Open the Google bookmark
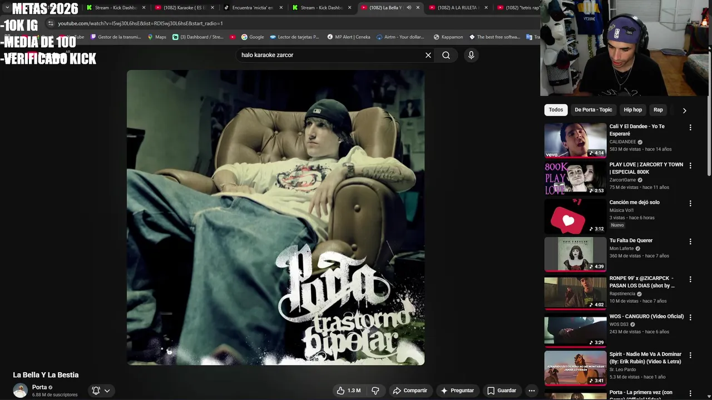This screenshot has width=712, height=400. coord(253,37)
